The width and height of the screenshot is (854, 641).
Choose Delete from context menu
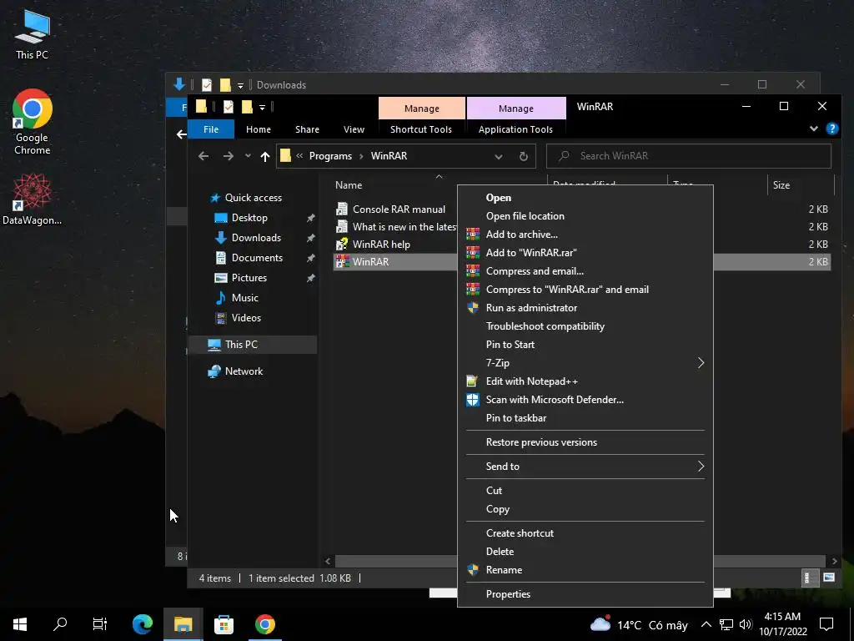tap(585, 552)
